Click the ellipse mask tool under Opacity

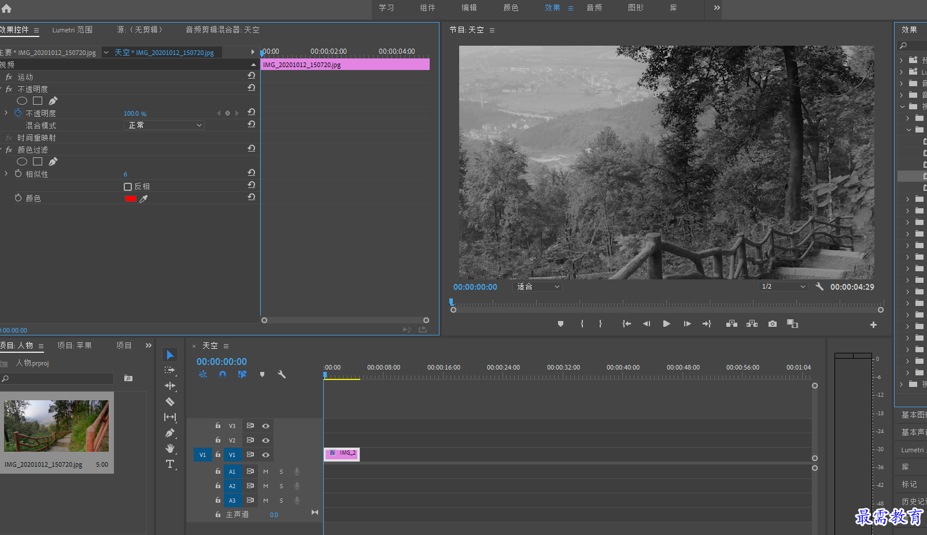[x=22, y=101]
